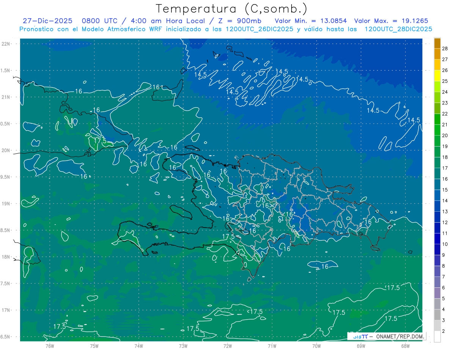This screenshot has width=455, height=351.
Task: Click the '76W' longitude axis label
Action: point(50,346)
